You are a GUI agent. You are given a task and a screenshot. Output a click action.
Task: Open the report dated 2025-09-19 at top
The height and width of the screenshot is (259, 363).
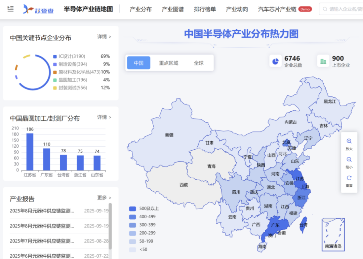(59, 211)
